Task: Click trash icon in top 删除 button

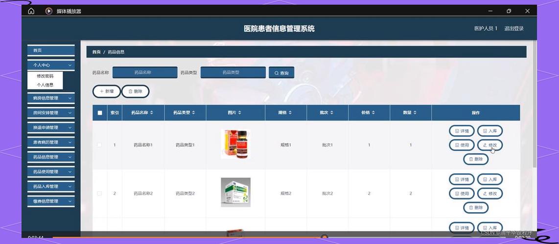Action: (x=130, y=91)
